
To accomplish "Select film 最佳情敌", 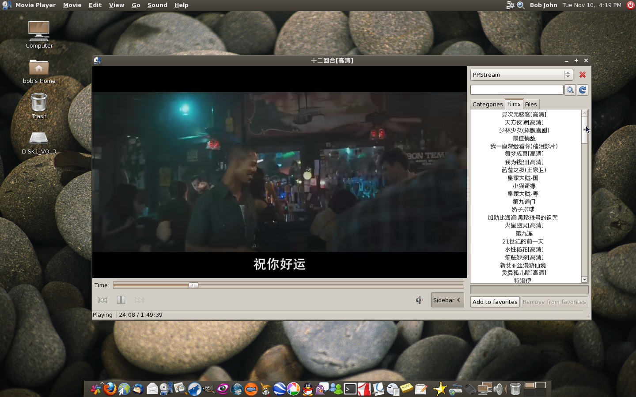I will click(524, 138).
